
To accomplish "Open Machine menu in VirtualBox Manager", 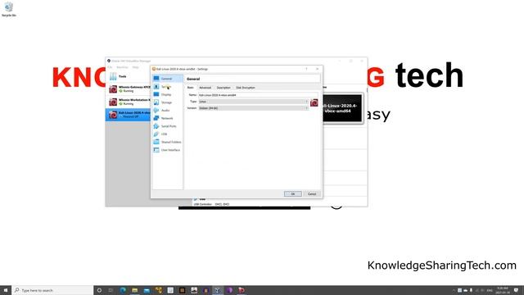I will 122,67.
